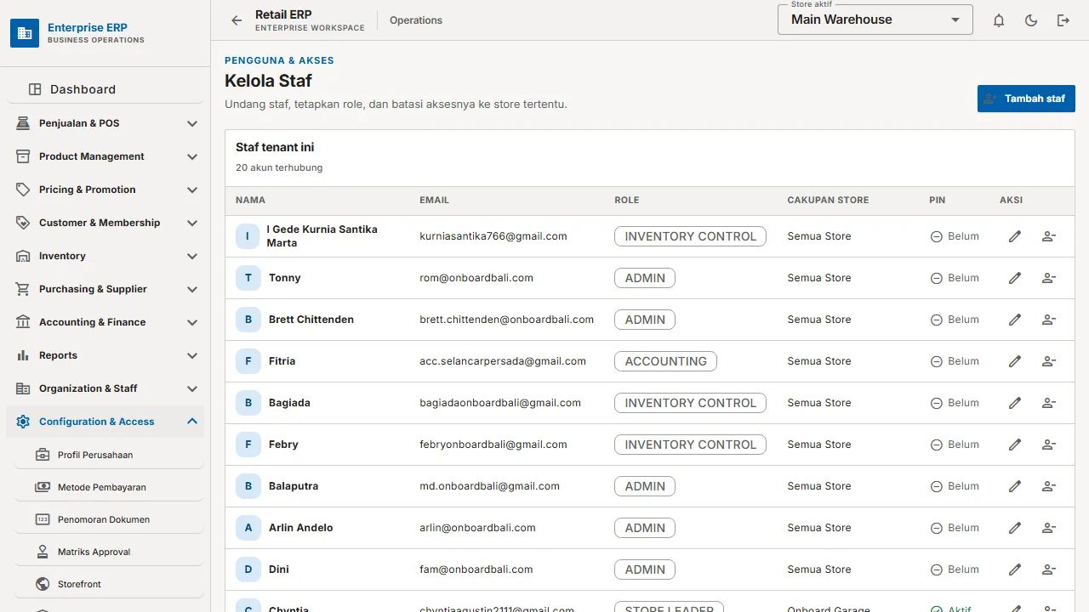Click remove user icon for Tonny
Image resolution: width=1089 pixels, height=612 pixels.
[x=1049, y=278]
